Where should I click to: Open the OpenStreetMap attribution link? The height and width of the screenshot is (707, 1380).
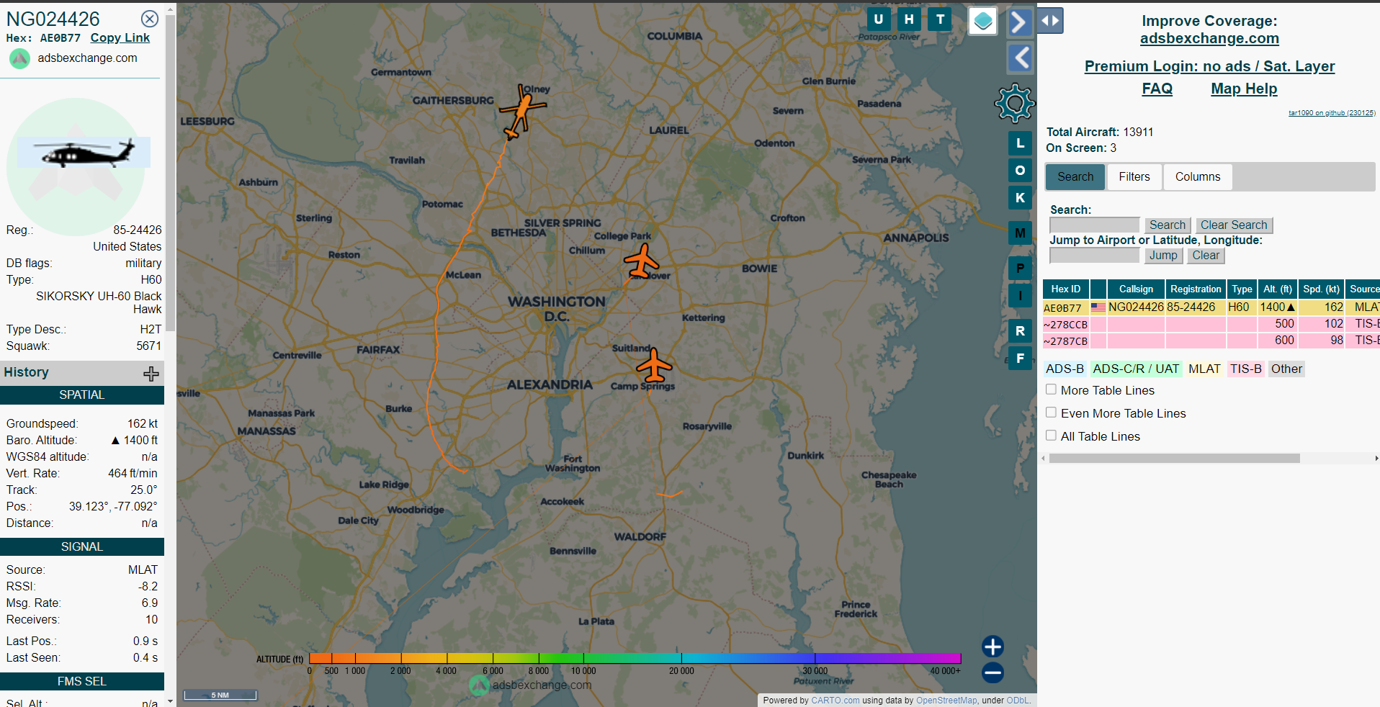tap(946, 701)
